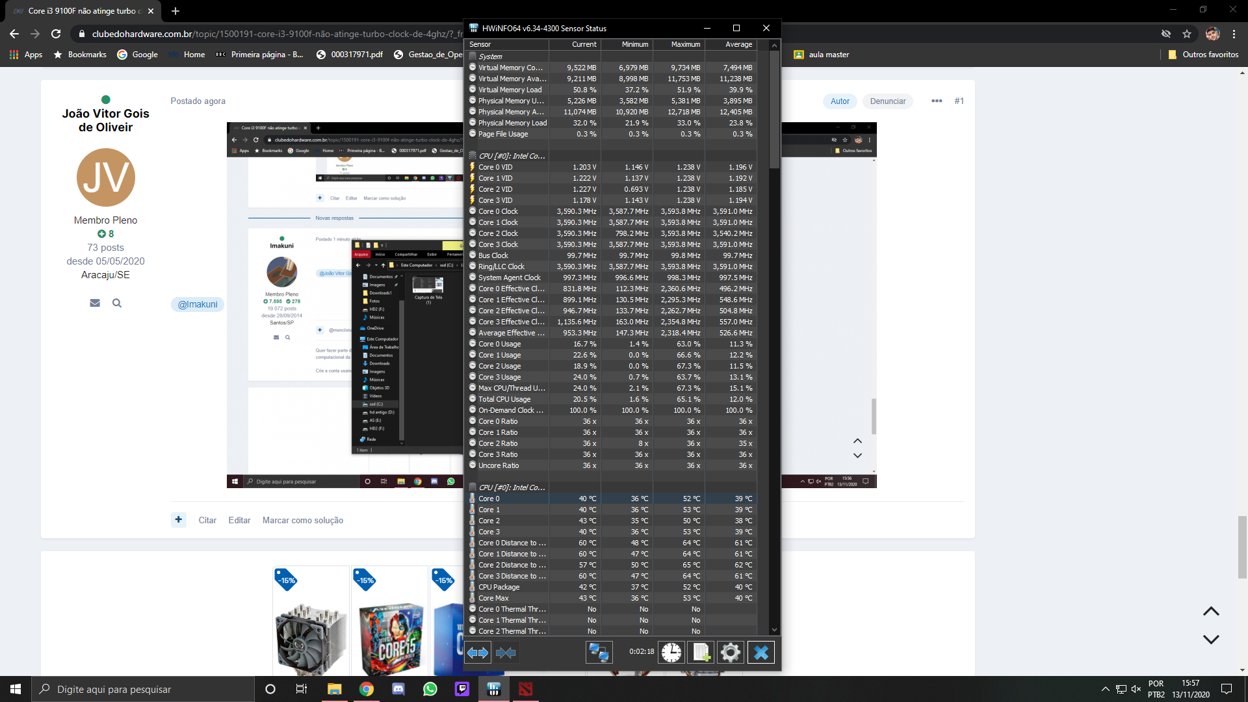Click the Windows search box Digite aqui para pesquisar
This screenshot has height=702, width=1248.
(143, 689)
